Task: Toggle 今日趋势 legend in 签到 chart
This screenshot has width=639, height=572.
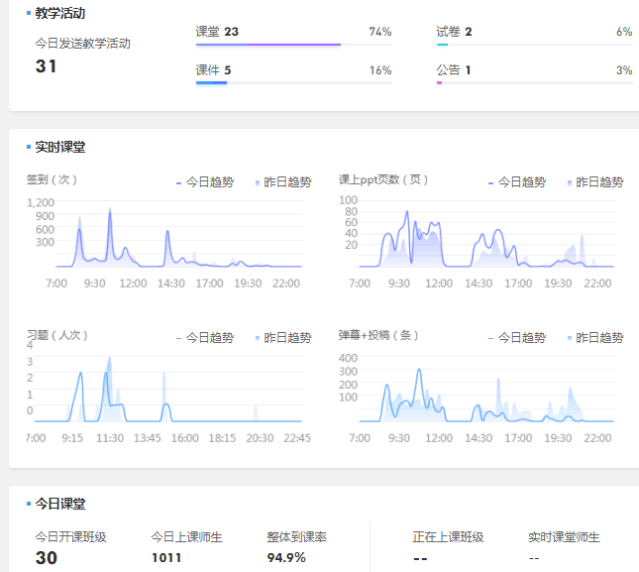Action: (205, 182)
